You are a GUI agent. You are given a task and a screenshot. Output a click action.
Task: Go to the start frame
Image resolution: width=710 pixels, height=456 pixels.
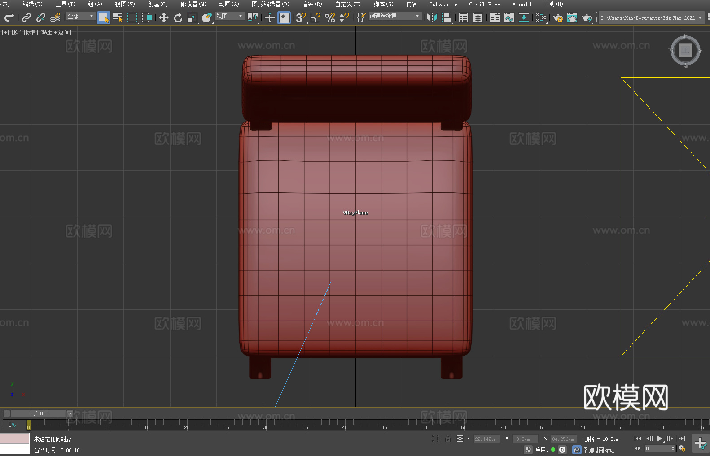[x=638, y=439]
